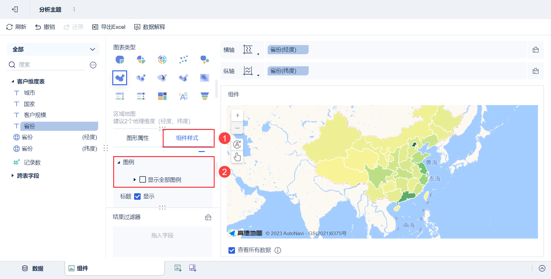
Task: Pick the word cloud chart icon
Action: tap(183, 96)
